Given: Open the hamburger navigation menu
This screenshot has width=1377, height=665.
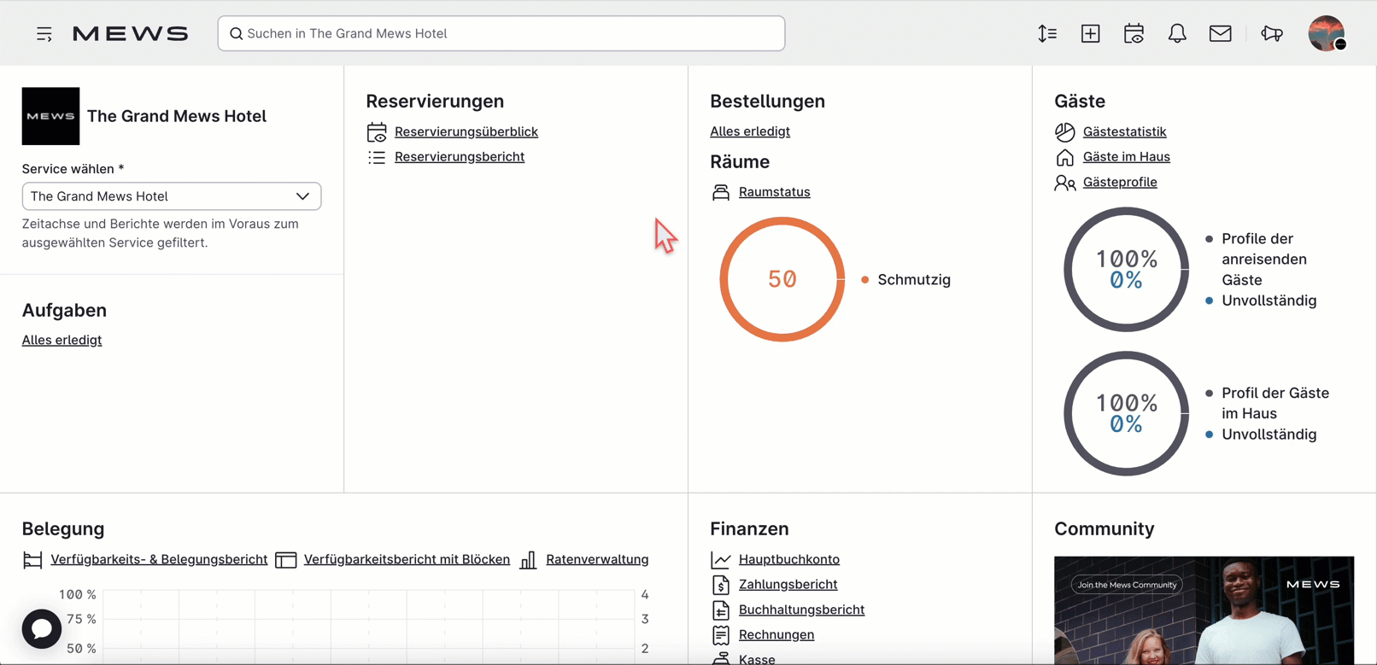Looking at the screenshot, I should tap(44, 34).
